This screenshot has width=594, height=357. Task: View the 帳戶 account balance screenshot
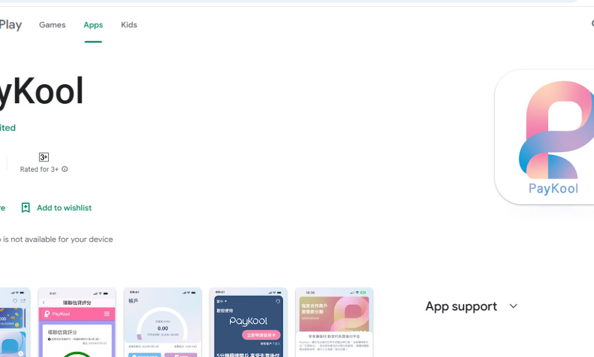point(162,322)
